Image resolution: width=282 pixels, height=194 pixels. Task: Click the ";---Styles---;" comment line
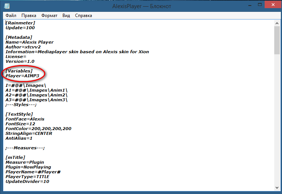pos(21,105)
